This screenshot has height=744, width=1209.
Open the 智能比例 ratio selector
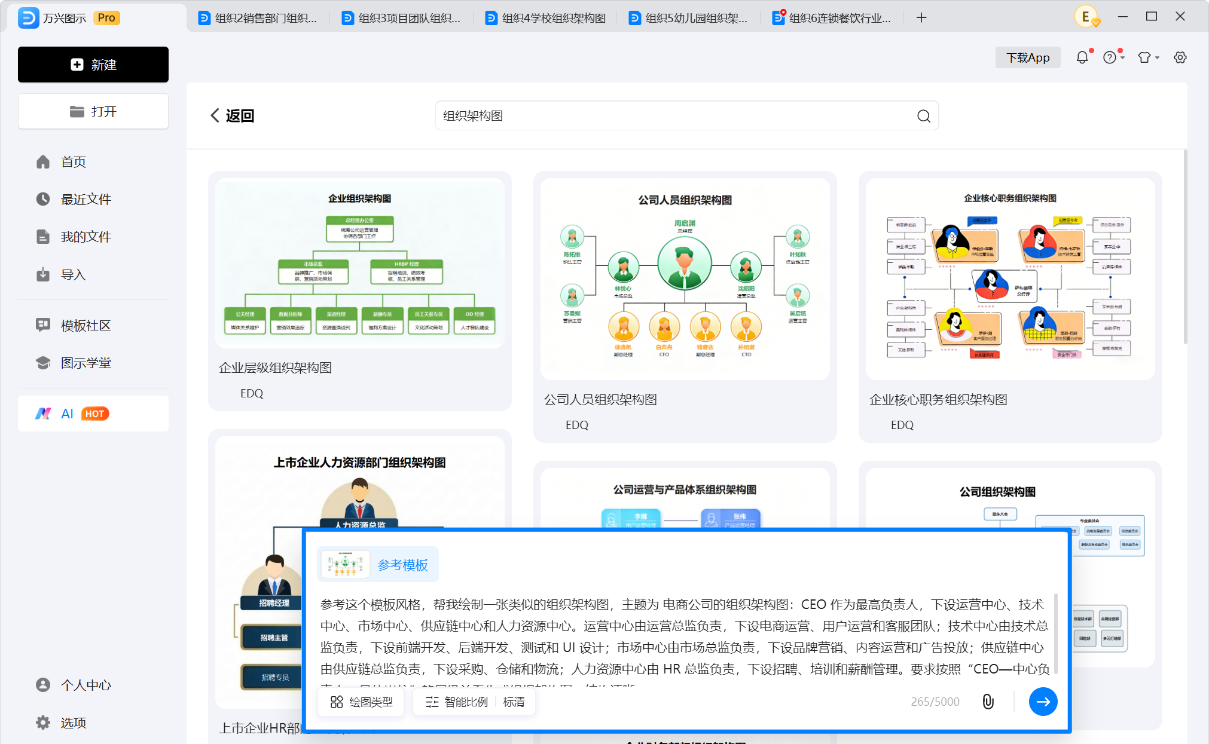458,702
